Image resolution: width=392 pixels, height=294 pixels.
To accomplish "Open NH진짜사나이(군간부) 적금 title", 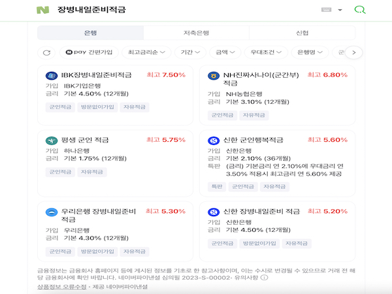I will pyautogui.click(x=261, y=79).
